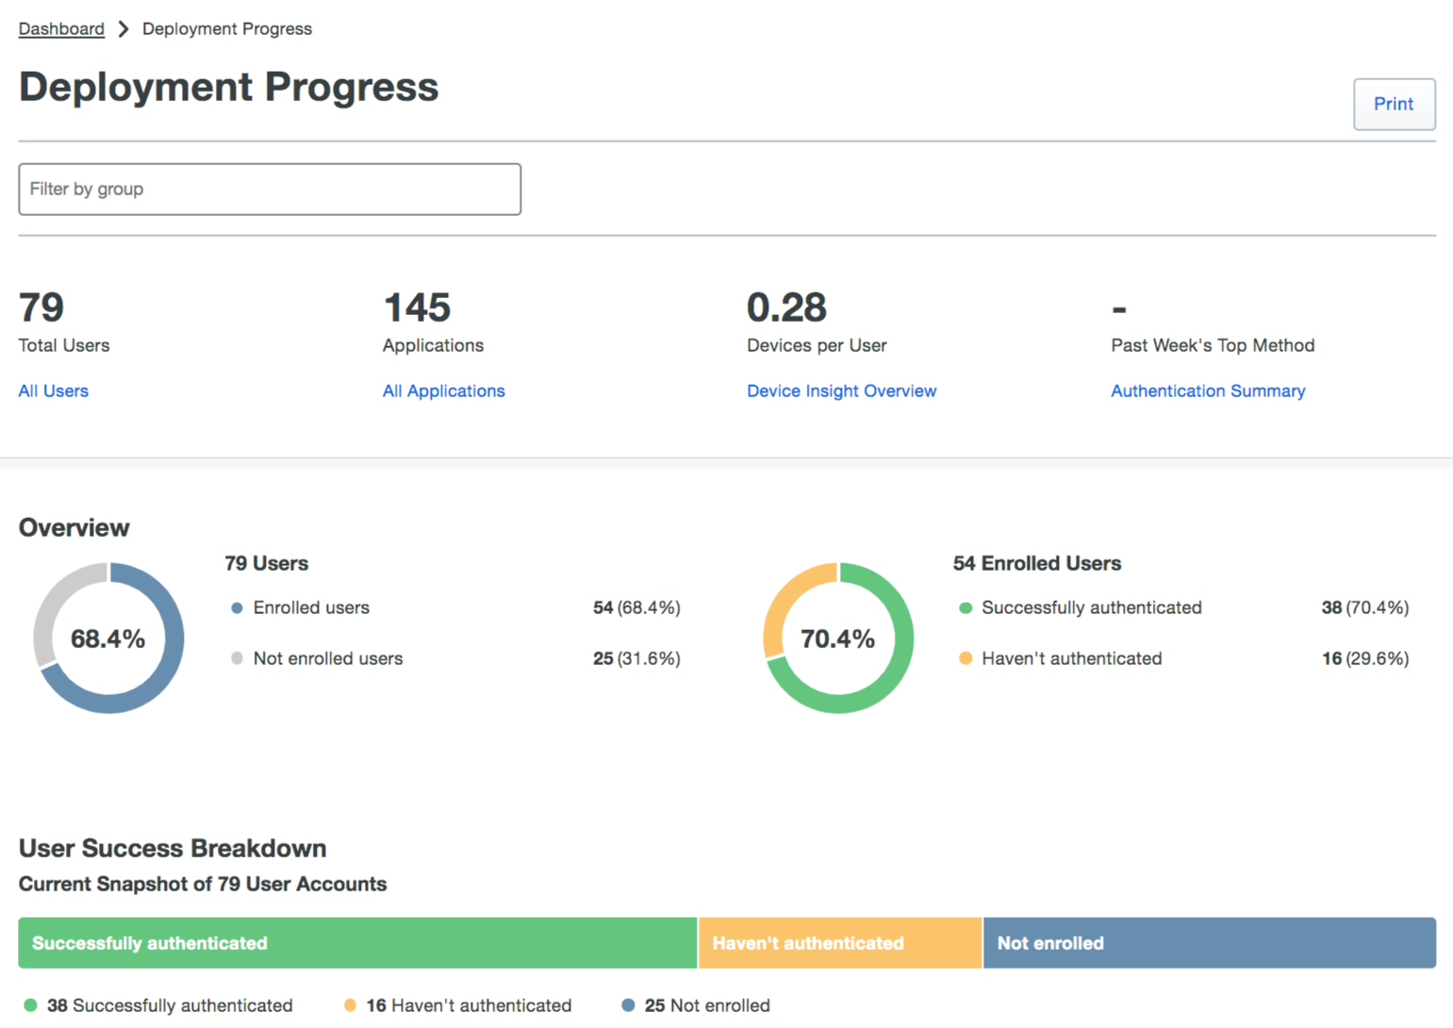Click the green dot beside 38 Successfully authenticated
The image size is (1453, 1028).
point(29,1005)
